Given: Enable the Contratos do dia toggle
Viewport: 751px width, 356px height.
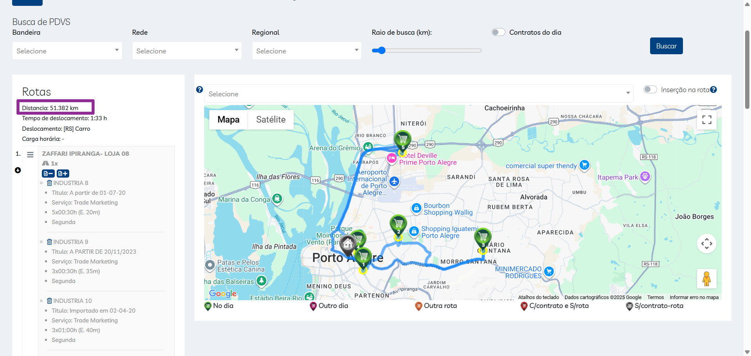Looking at the screenshot, I should click(x=498, y=32).
